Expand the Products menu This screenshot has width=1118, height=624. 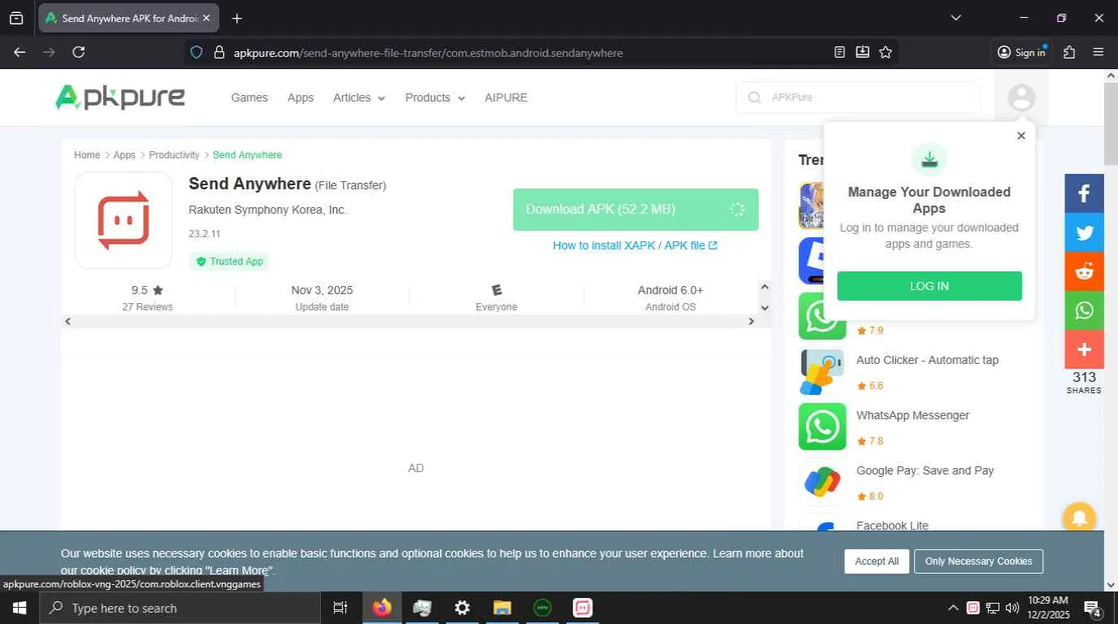tap(435, 97)
